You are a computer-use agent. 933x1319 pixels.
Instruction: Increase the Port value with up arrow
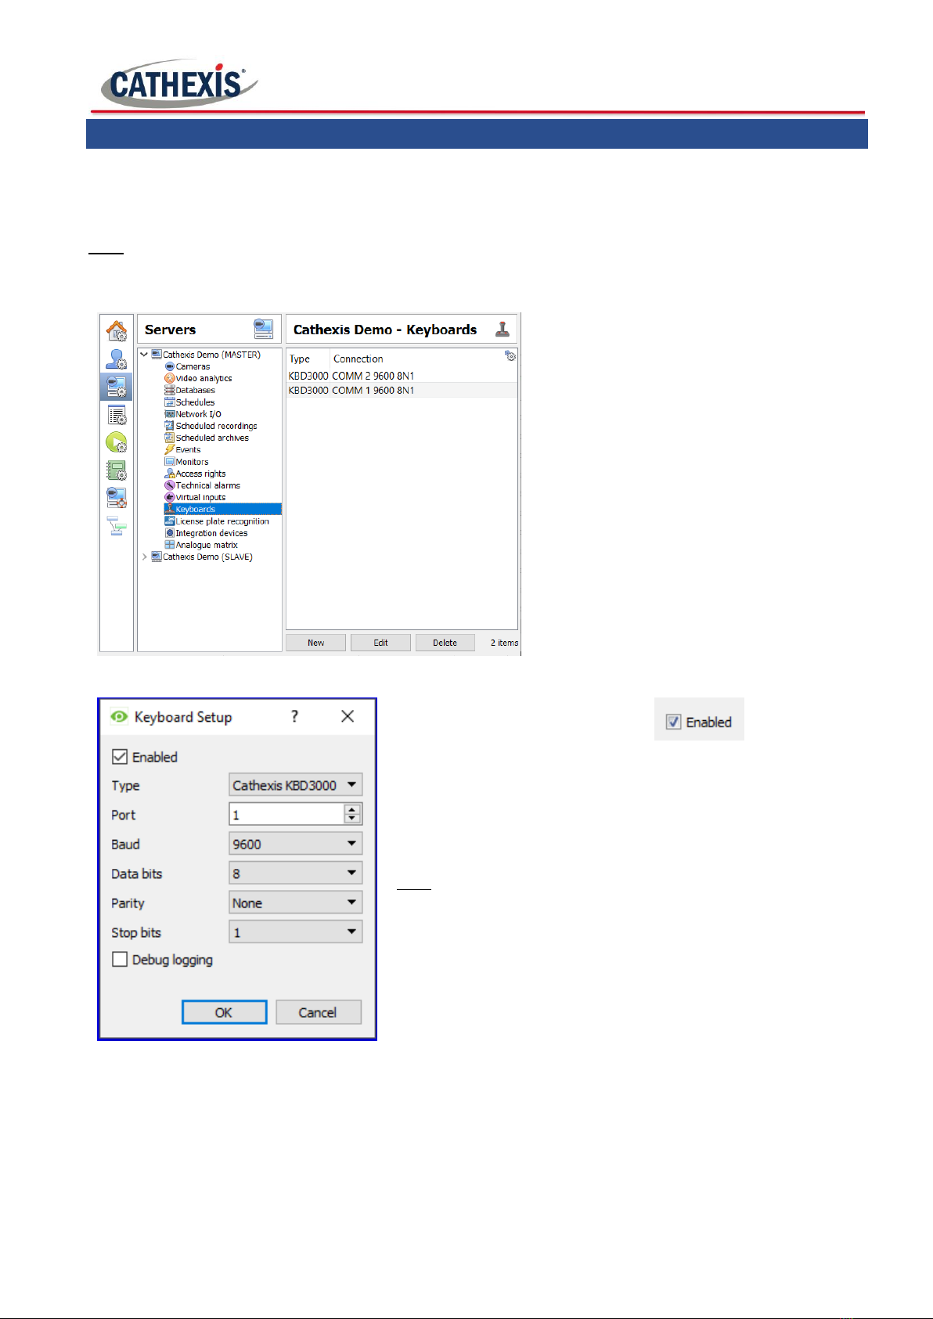coord(352,809)
